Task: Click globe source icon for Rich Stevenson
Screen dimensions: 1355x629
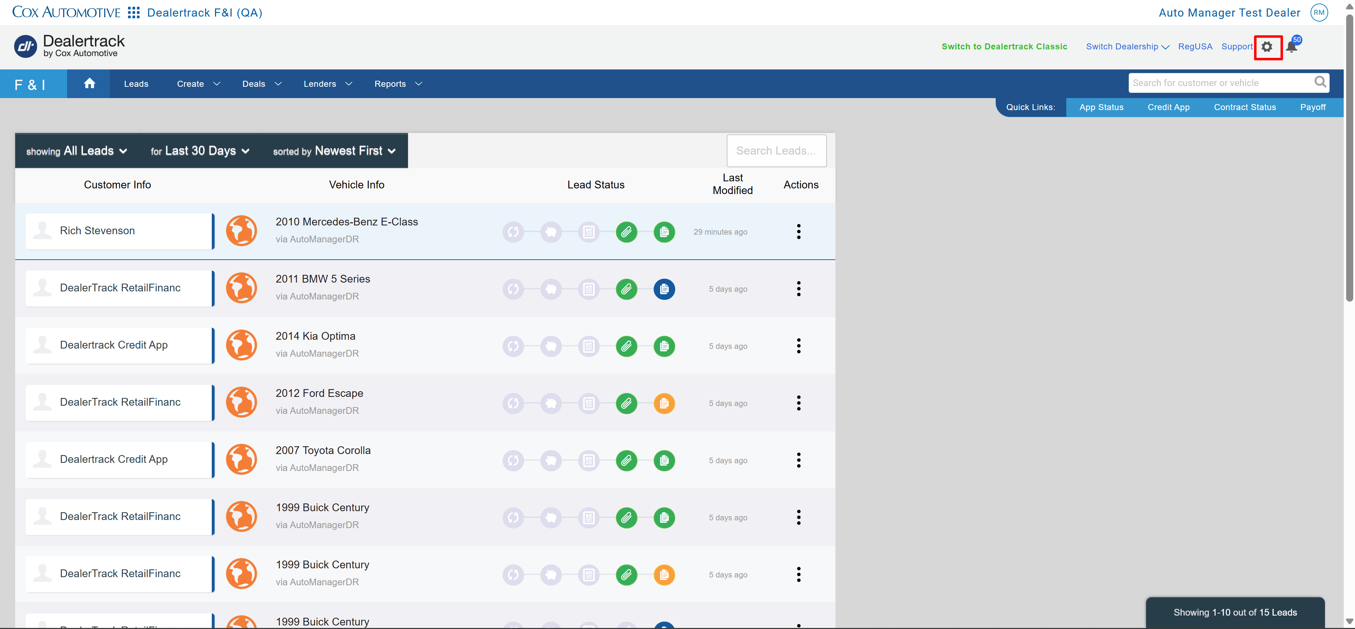Action: click(x=241, y=231)
